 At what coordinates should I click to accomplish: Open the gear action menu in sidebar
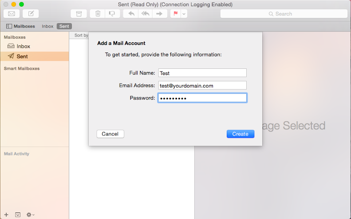click(x=30, y=215)
